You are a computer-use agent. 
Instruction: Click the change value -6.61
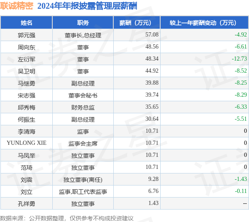[241, 47]
